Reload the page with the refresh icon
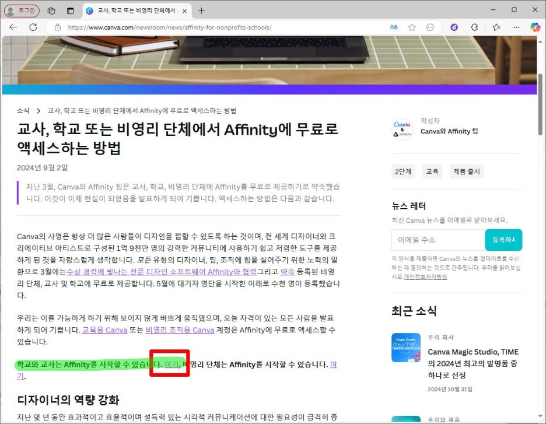This screenshot has width=546, height=424. 33,27
